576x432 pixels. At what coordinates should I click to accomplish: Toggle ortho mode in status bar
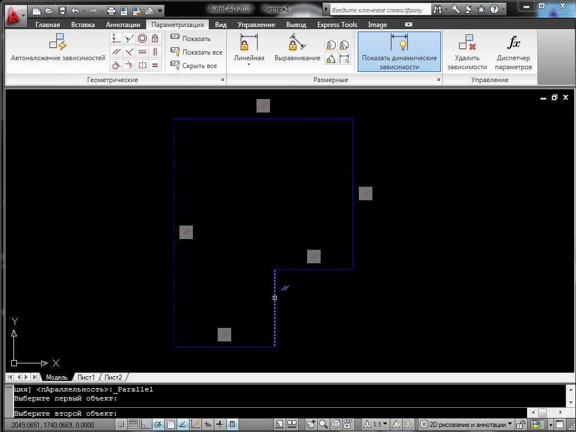[x=146, y=425]
